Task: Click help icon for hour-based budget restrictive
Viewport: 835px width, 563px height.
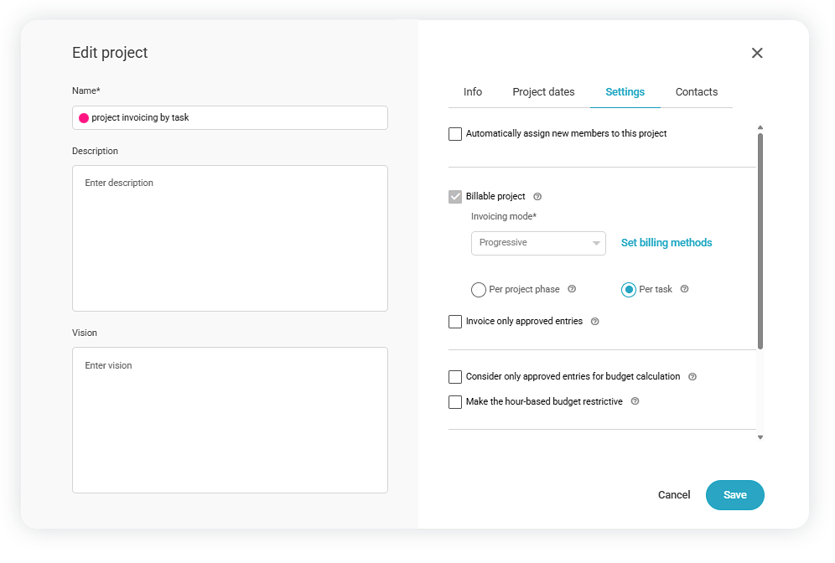Action: coord(635,402)
